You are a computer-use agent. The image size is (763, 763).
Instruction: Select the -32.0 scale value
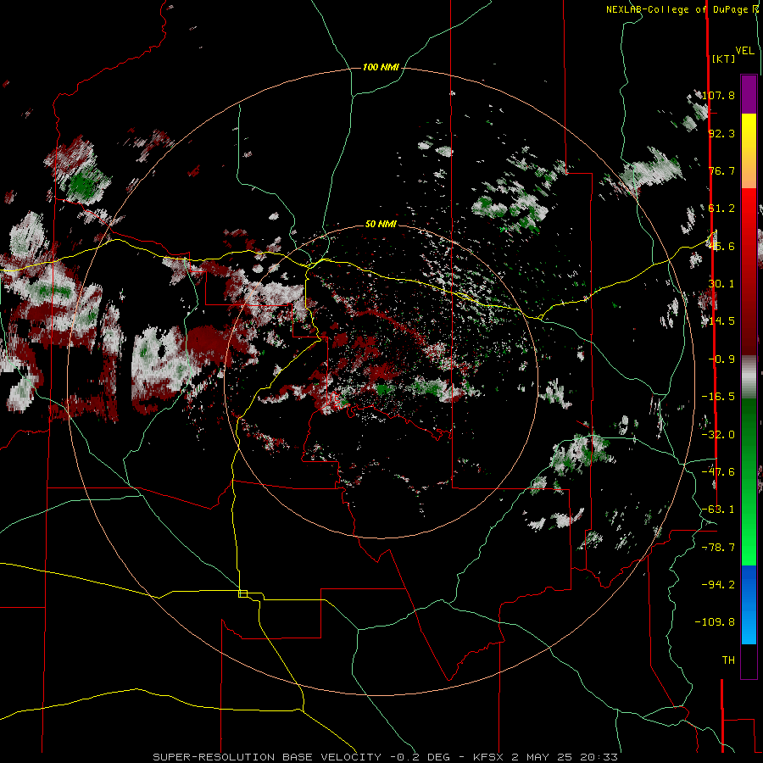tap(718, 435)
